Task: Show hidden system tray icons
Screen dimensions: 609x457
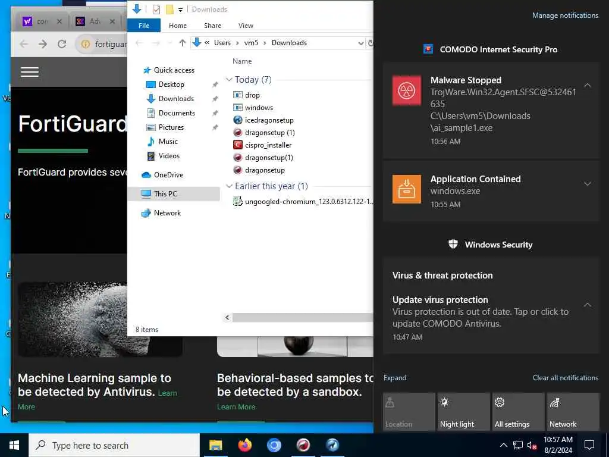Action: click(503, 445)
